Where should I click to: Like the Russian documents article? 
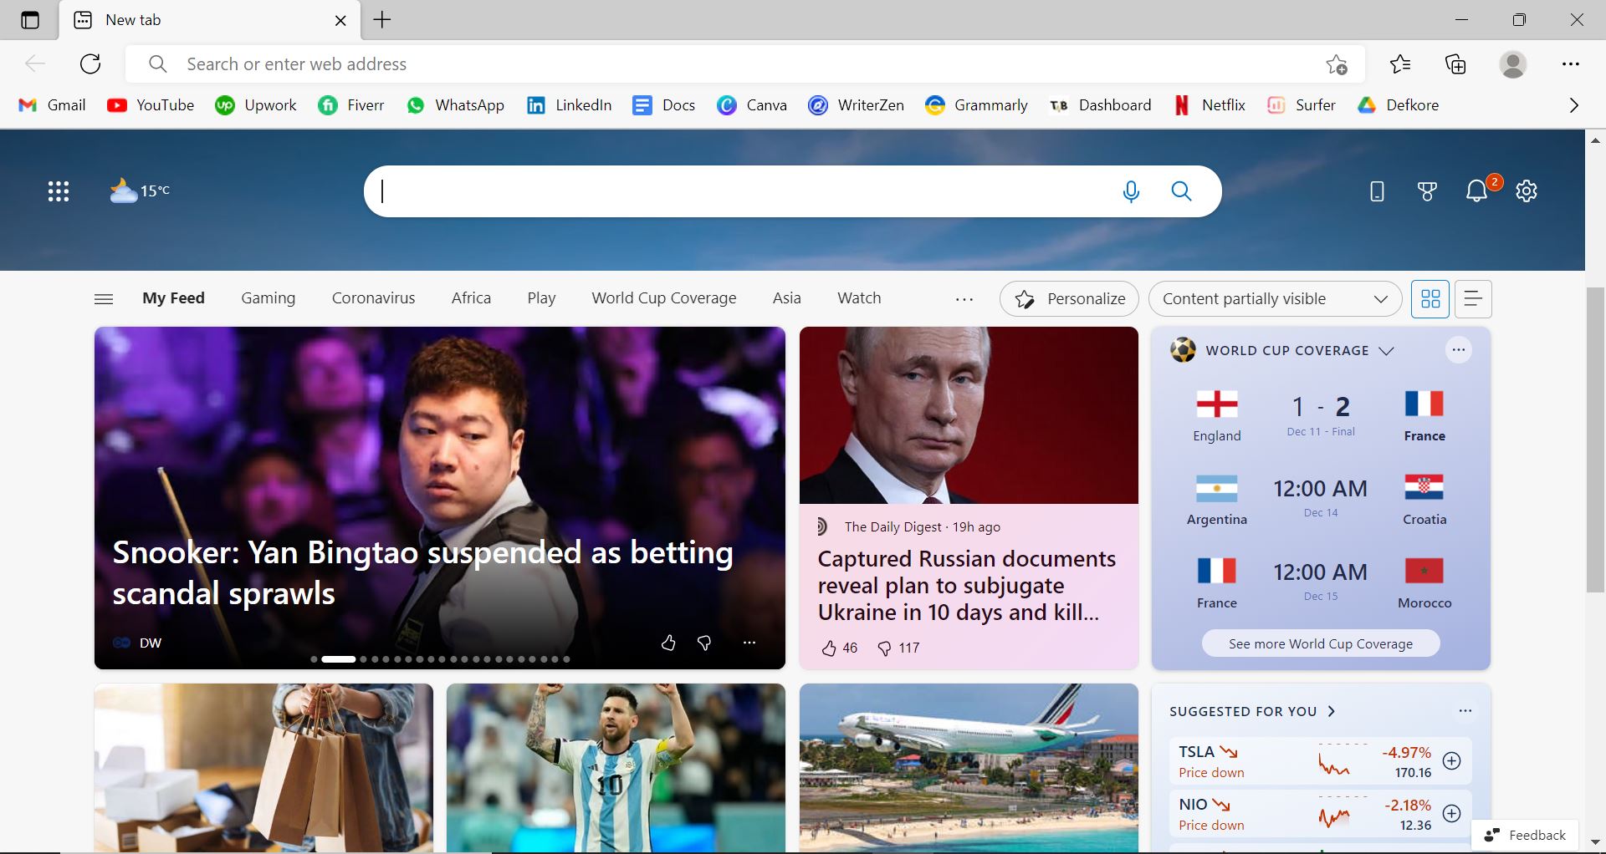pyautogui.click(x=830, y=648)
